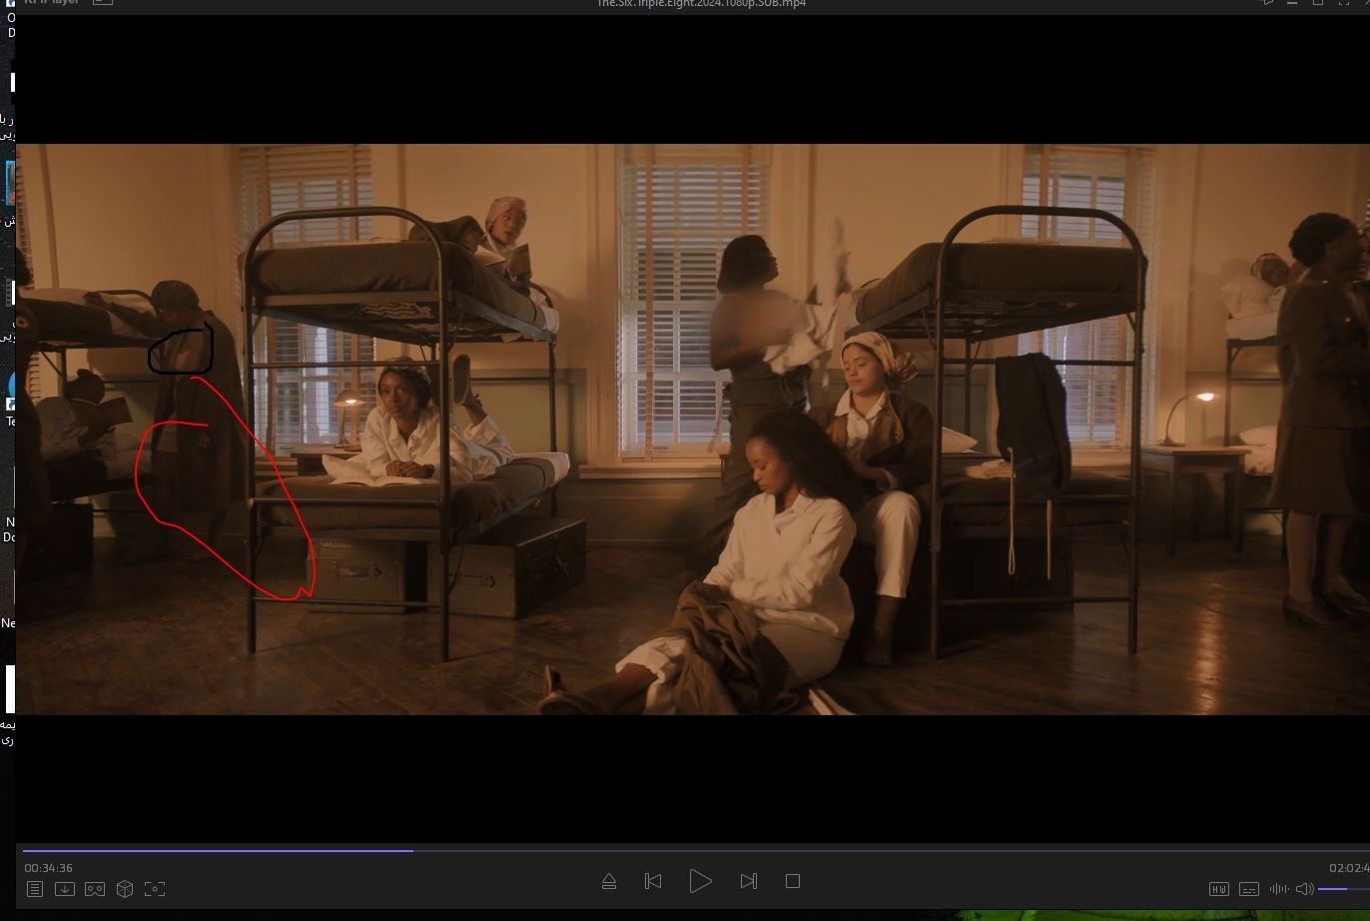Click total duration time label

[x=1348, y=868]
